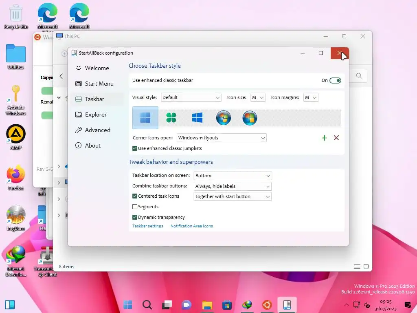Click the search icon in This PC window
Screen dimensions: 417x313
point(359,76)
